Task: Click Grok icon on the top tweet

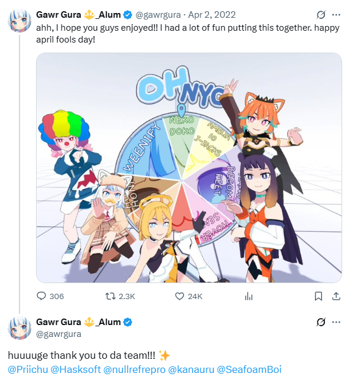Action: tap(321, 15)
